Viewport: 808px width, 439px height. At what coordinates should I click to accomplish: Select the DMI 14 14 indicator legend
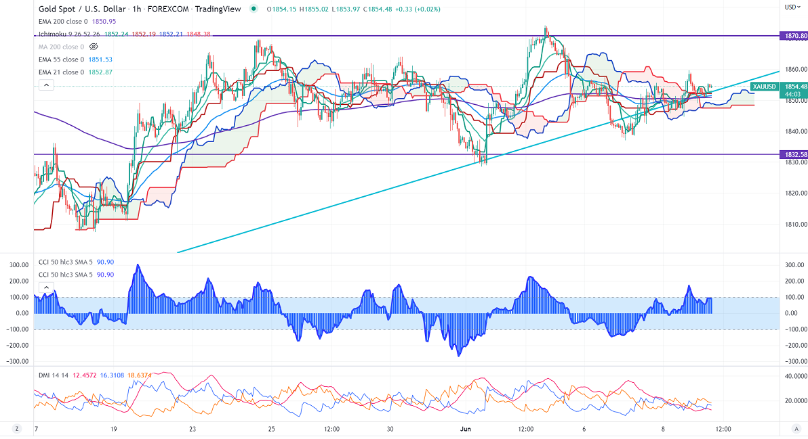tap(52, 375)
